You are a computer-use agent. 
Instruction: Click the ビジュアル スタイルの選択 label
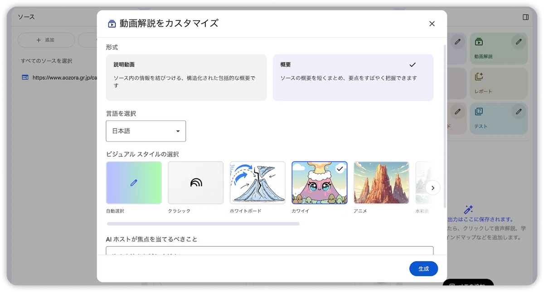point(142,154)
